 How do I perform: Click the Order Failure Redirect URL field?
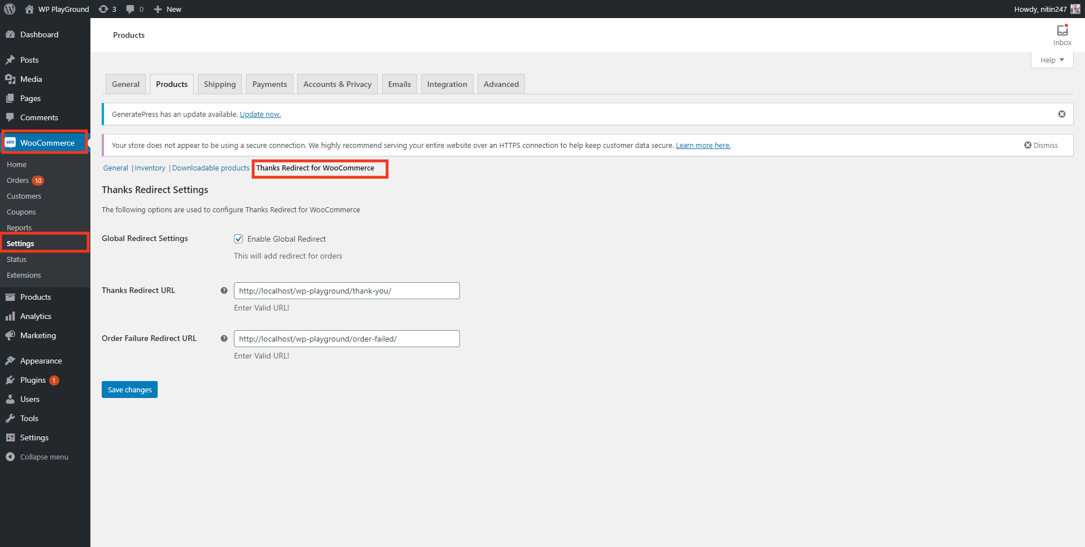pyautogui.click(x=347, y=339)
